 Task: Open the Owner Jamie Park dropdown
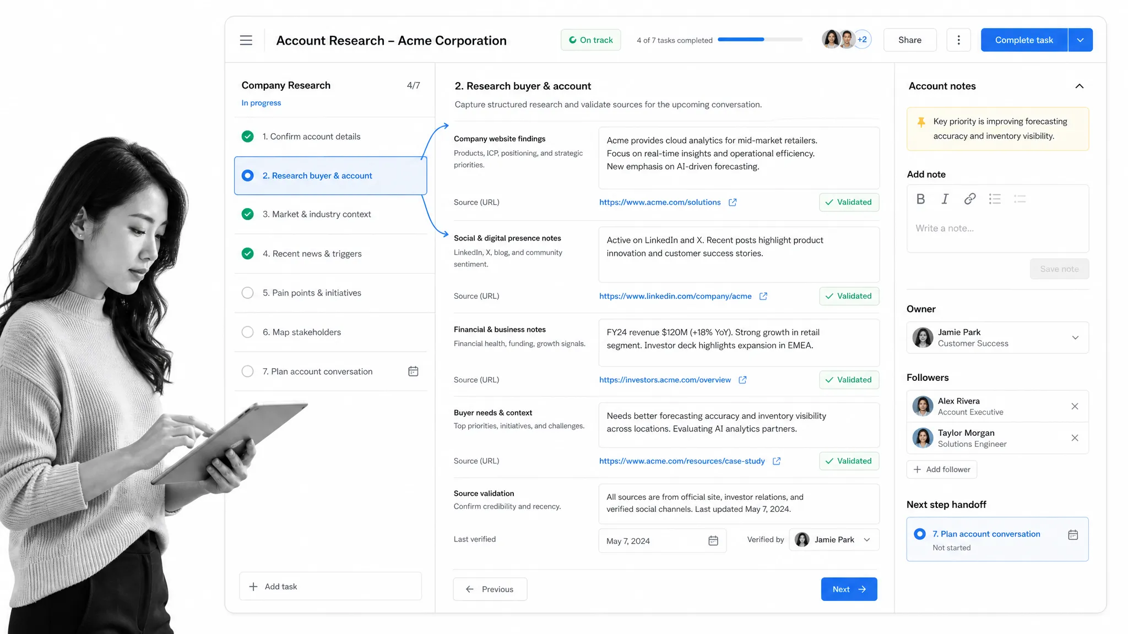pos(997,337)
